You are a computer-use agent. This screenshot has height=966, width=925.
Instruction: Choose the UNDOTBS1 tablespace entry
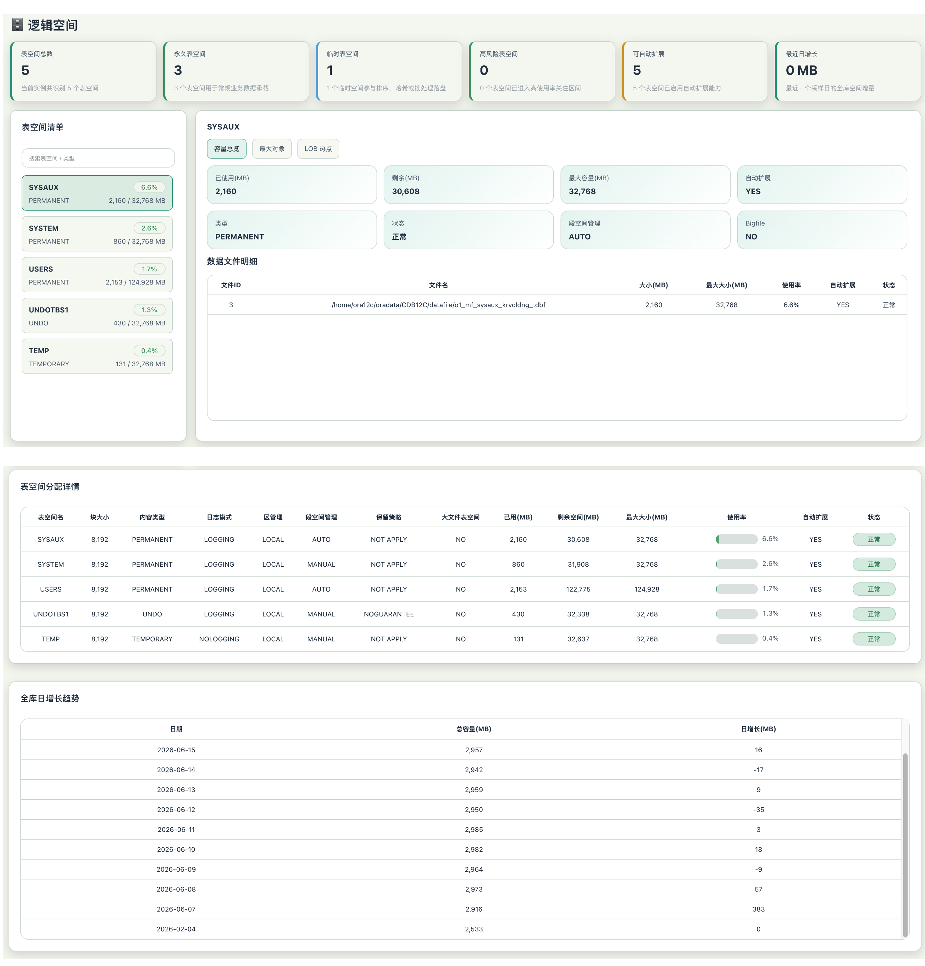click(97, 316)
